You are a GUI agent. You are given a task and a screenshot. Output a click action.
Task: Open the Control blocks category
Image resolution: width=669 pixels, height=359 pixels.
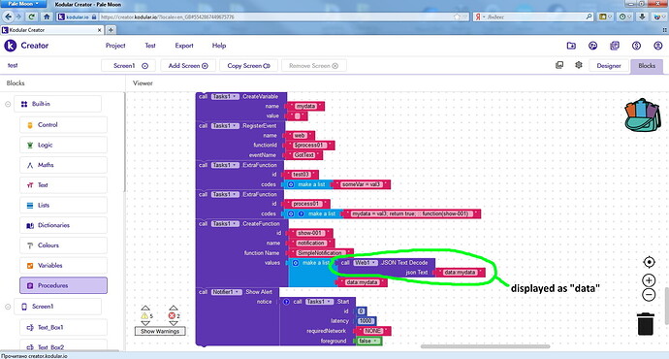(63, 124)
